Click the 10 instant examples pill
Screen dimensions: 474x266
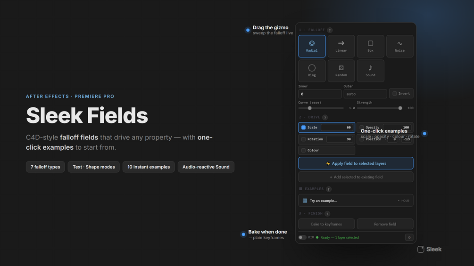149,167
